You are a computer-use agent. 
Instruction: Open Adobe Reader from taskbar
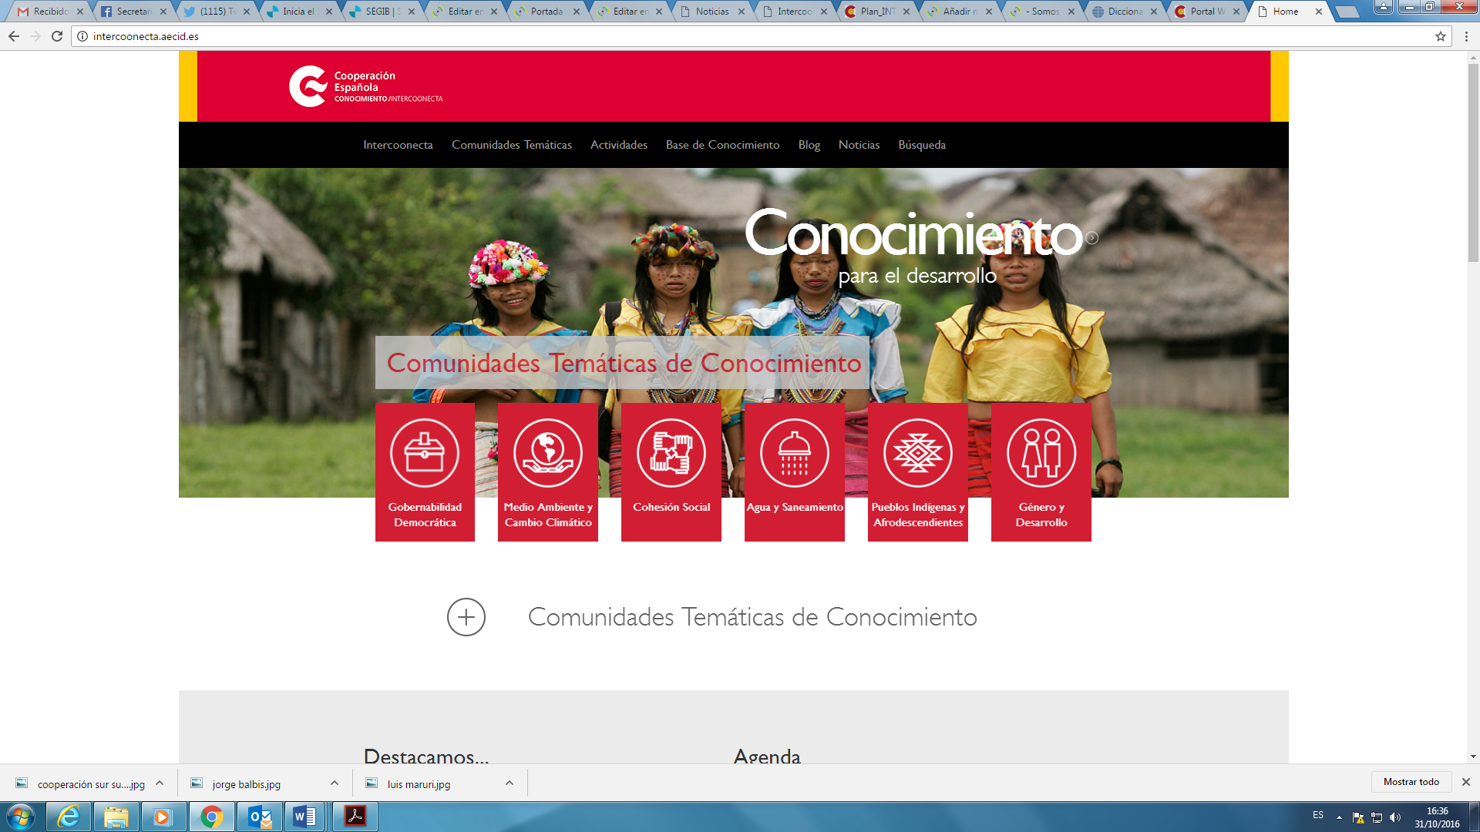(x=355, y=817)
